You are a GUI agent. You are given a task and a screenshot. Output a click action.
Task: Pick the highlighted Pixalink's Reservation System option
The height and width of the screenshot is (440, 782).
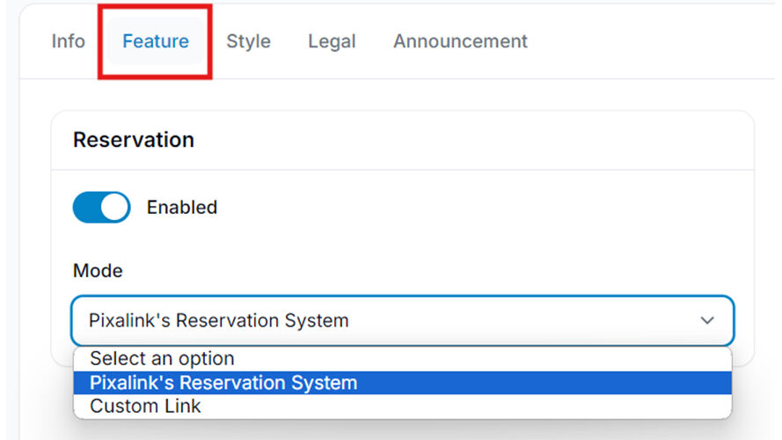coord(403,383)
